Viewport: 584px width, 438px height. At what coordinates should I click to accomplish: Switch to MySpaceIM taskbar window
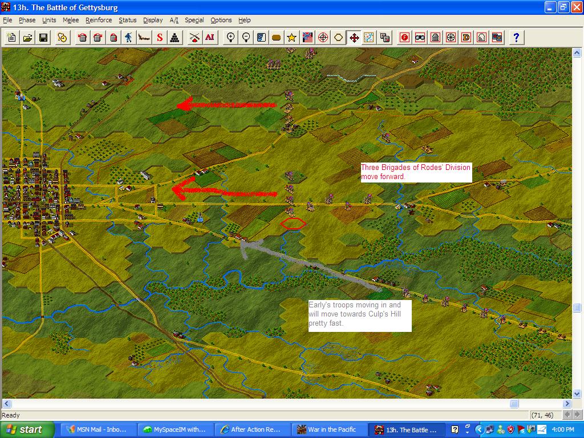point(175,430)
